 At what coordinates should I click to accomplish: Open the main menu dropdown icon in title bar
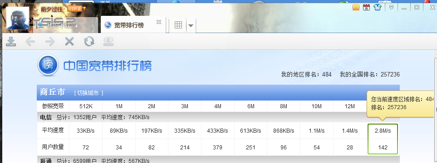pos(391,8)
